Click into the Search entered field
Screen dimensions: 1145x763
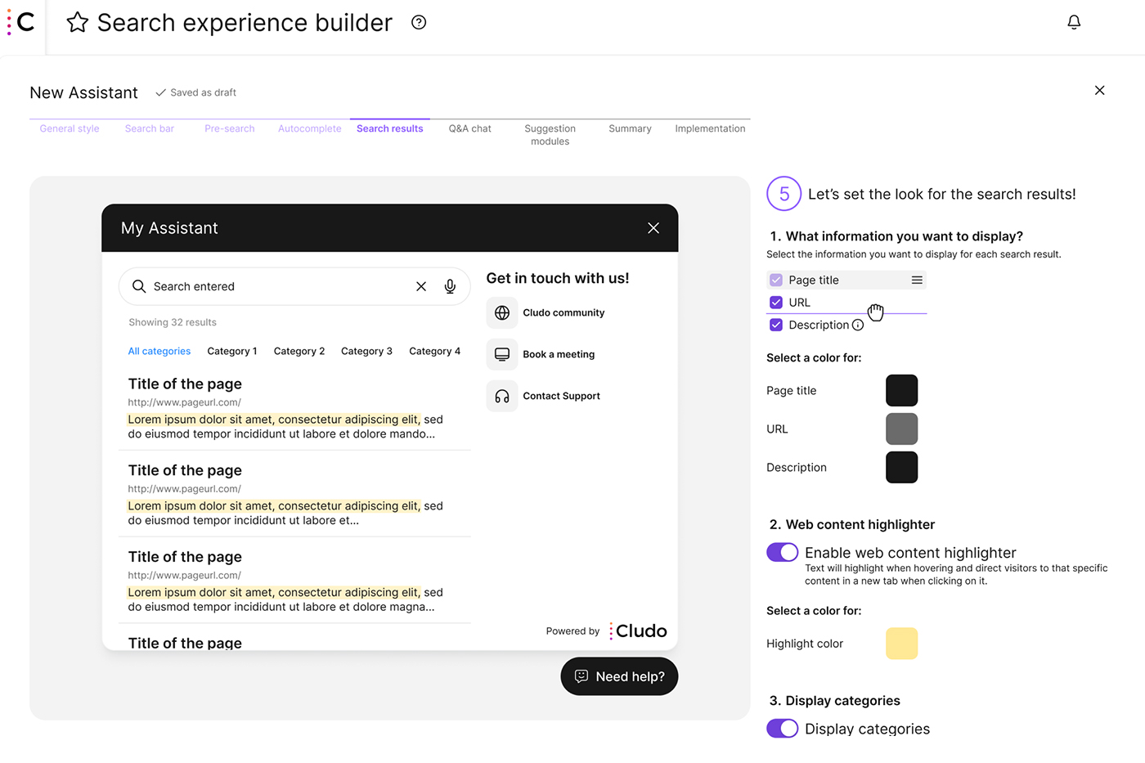tap(294, 286)
